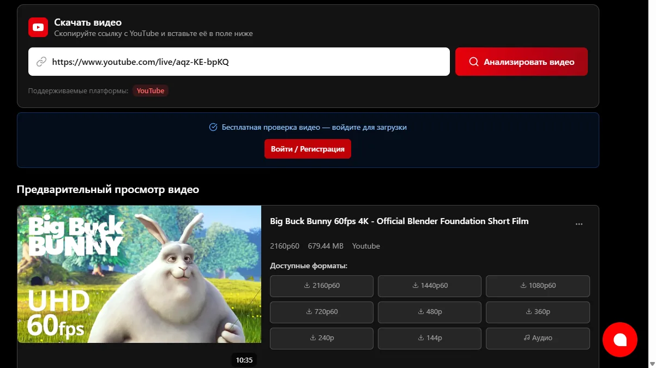The width and height of the screenshot is (656, 368).
Task: Download the 2160p60 format
Action: click(322, 286)
